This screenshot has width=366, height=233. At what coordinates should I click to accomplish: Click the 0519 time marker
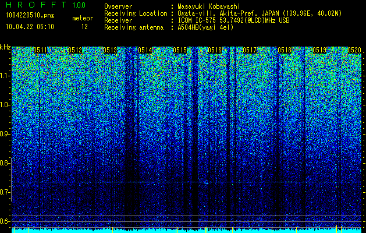click(x=319, y=50)
